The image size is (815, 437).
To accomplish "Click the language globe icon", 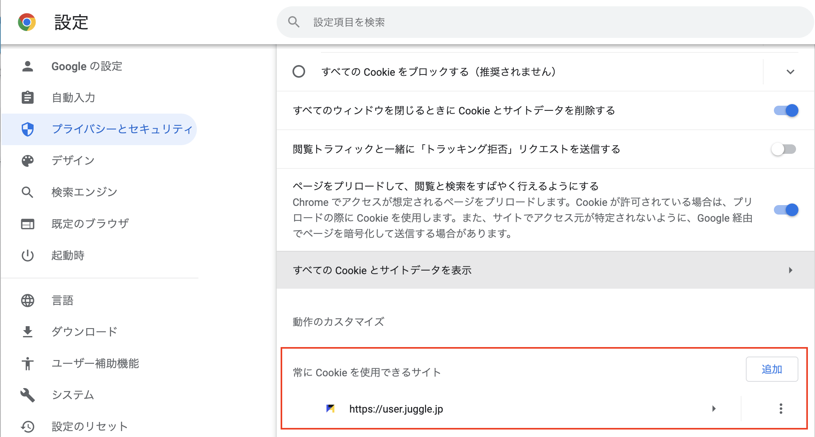I will [x=28, y=301].
